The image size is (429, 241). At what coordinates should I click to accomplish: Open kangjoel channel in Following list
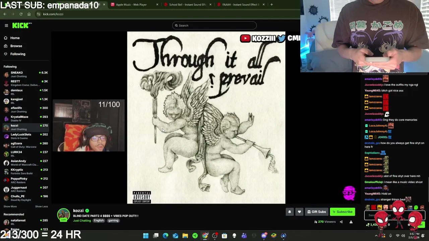pyautogui.click(x=26, y=101)
